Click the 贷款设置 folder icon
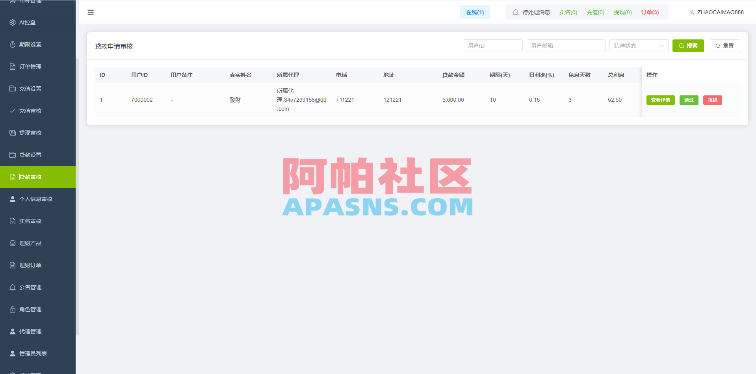The image size is (756, 374). [x=13, y=155]
